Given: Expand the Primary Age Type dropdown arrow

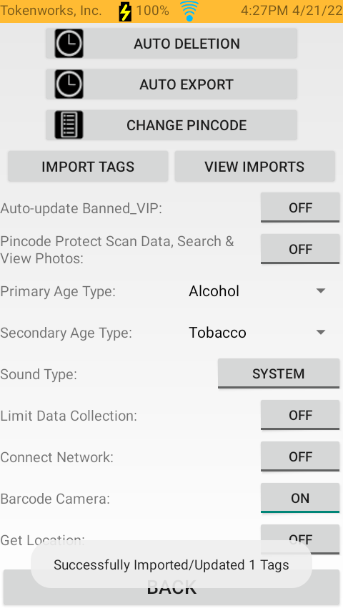Looking at the screenshot, I should click(321, 291).
